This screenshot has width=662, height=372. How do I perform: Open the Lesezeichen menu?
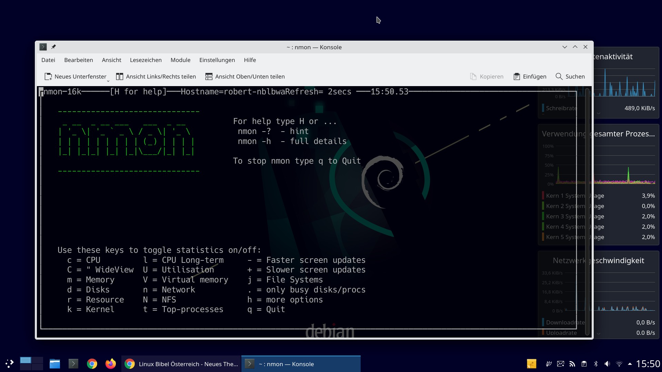[146, 60]
